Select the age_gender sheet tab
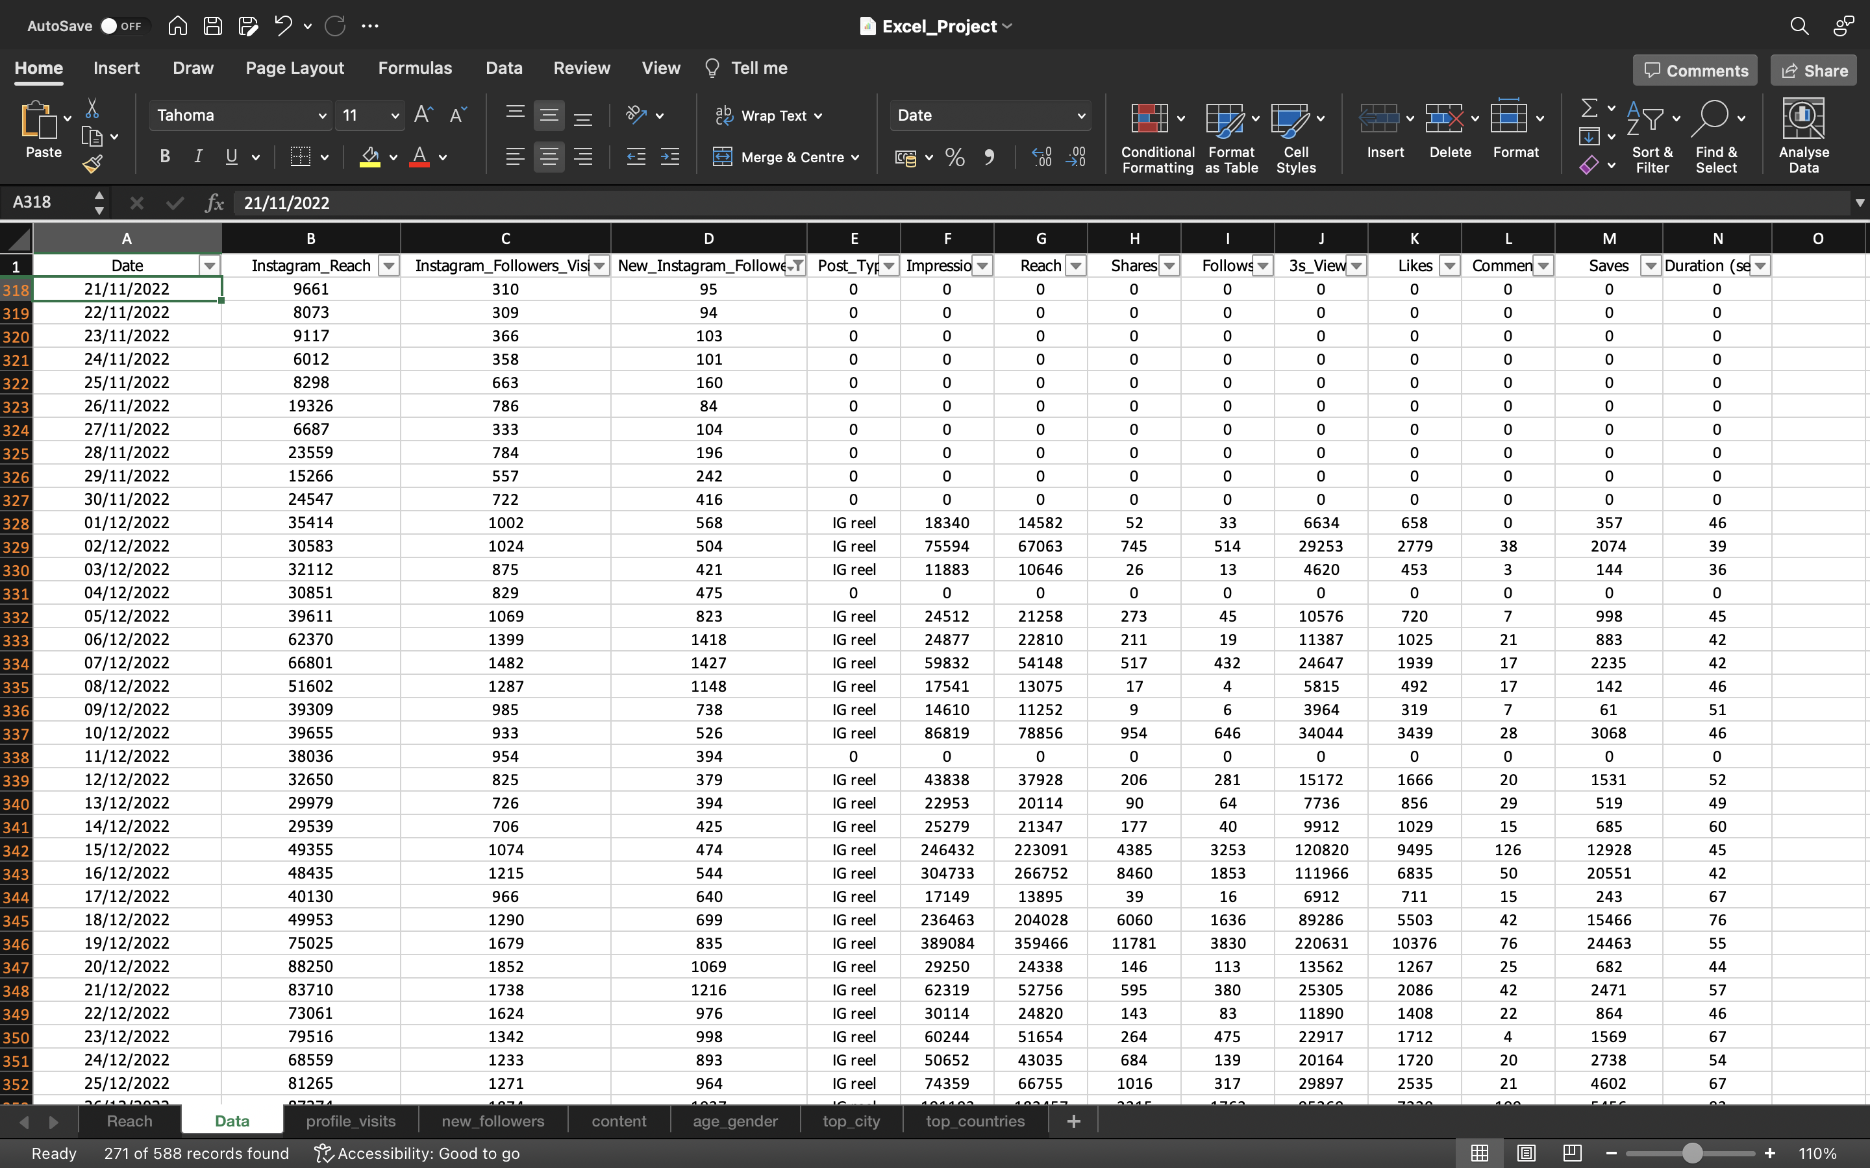The width and height of the screenshot is (1870, 1168). pos(734,1119)
